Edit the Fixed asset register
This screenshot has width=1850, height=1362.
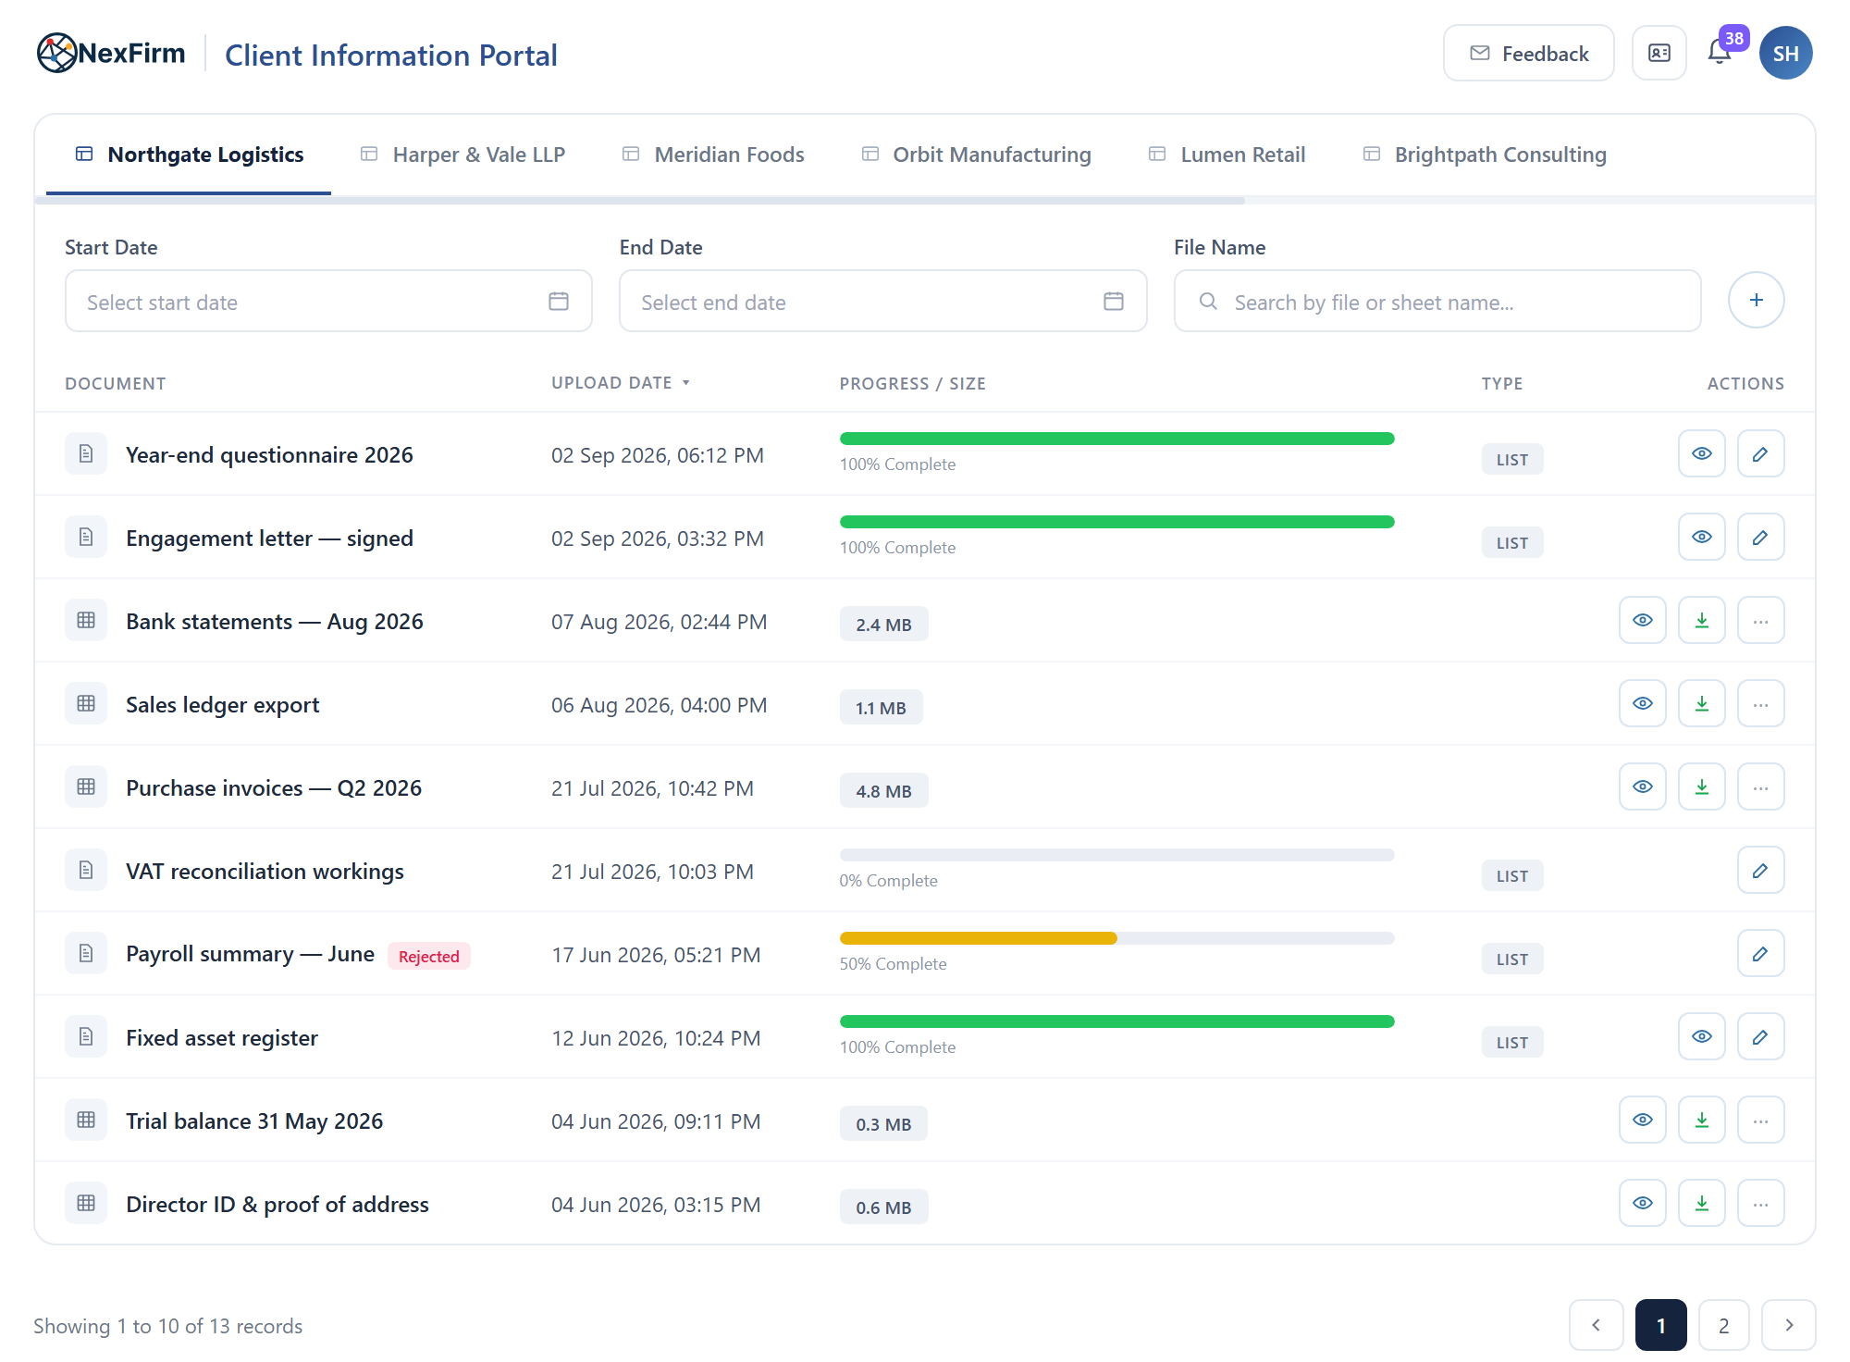1760,1036
